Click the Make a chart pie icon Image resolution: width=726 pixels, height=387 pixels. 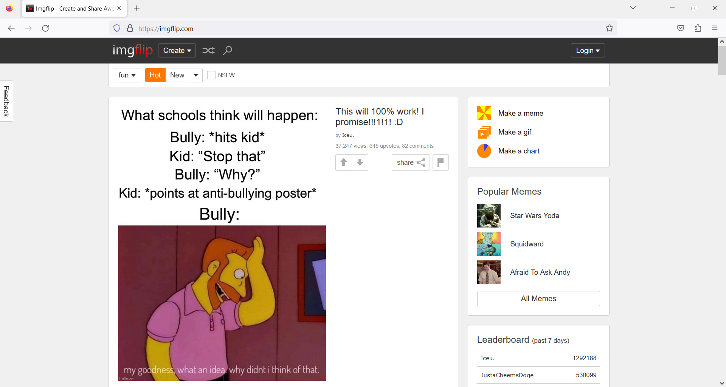484,151
